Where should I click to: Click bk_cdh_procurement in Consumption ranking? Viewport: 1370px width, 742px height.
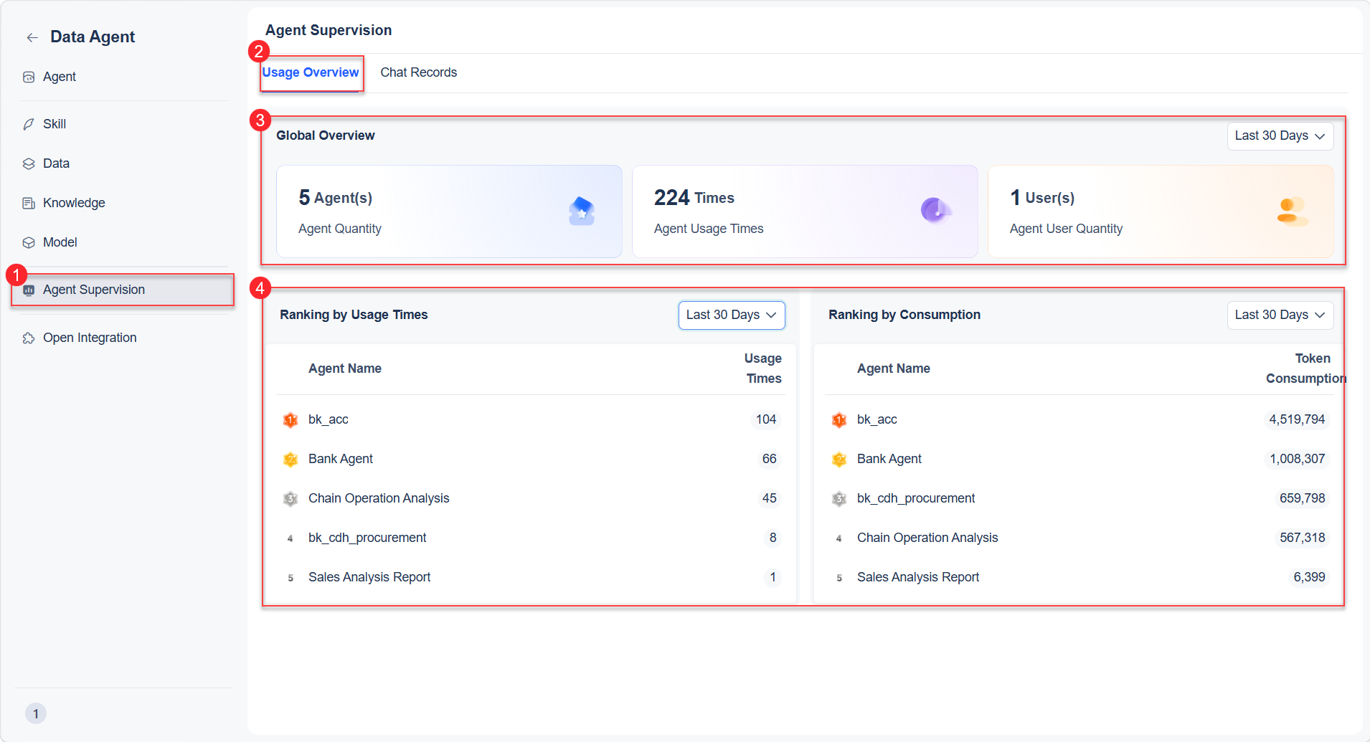pos(916,498)
